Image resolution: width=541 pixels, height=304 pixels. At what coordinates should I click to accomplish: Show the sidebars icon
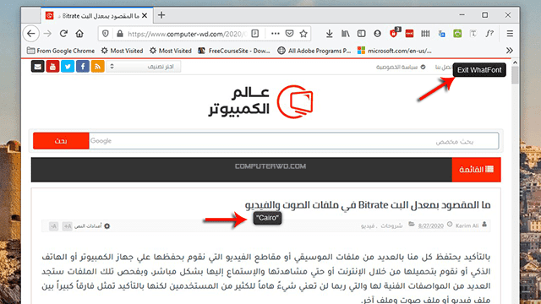pyautogui.click(x=361, y=34)
